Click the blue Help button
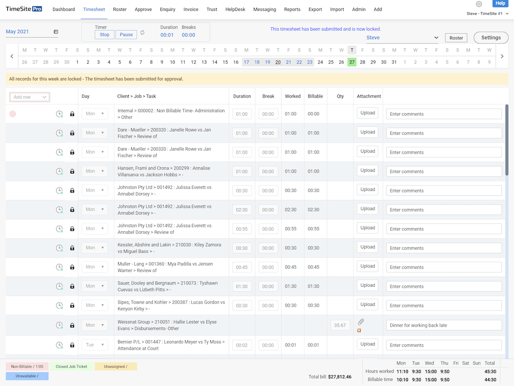Viewport: 514px width, 386px height. [500, 3]
